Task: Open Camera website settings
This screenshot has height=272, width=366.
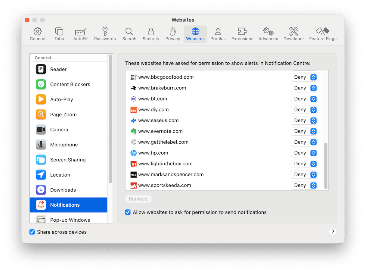Action: click(59, 130)
